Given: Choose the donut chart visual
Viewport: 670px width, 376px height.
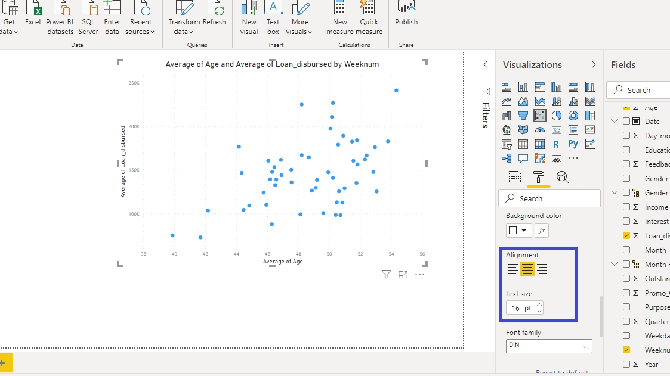Looking at the screenshot, I should tap(573, 116).
